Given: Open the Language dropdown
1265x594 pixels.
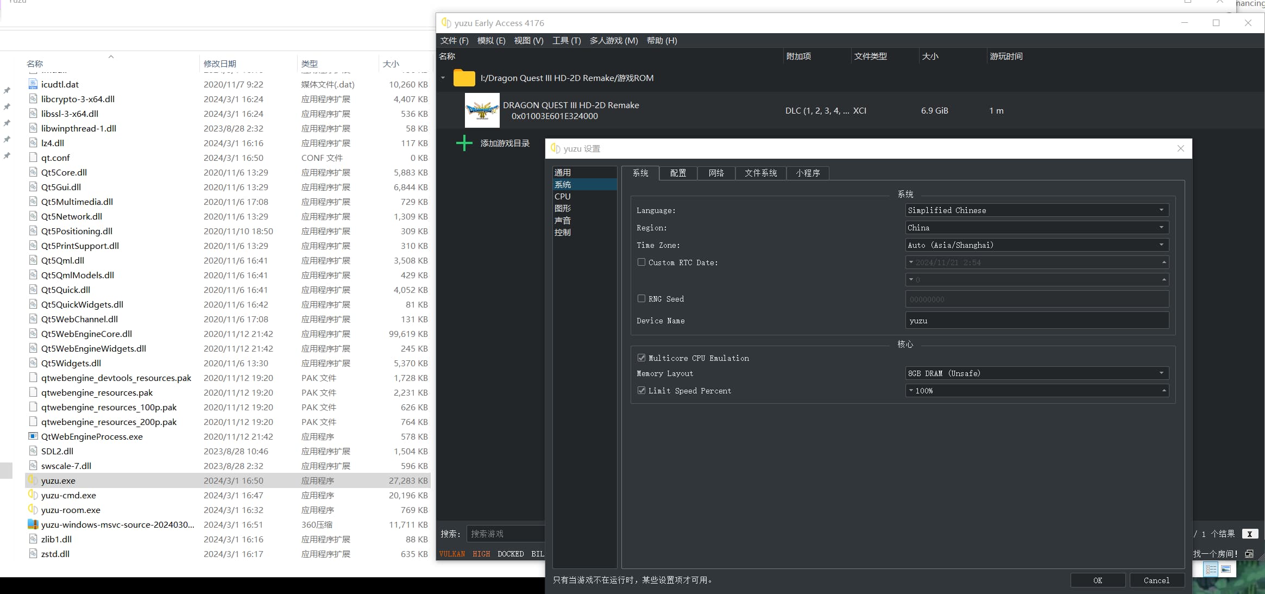Looking at the screenshot, I should click(1037, 210).
